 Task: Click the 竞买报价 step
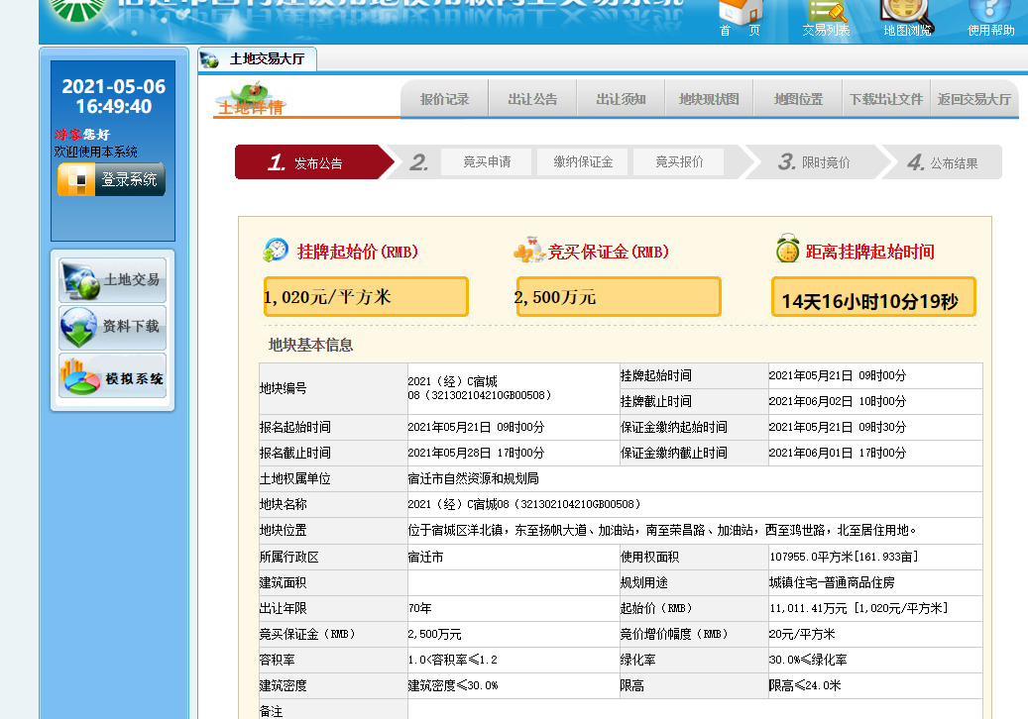point(679,161)
